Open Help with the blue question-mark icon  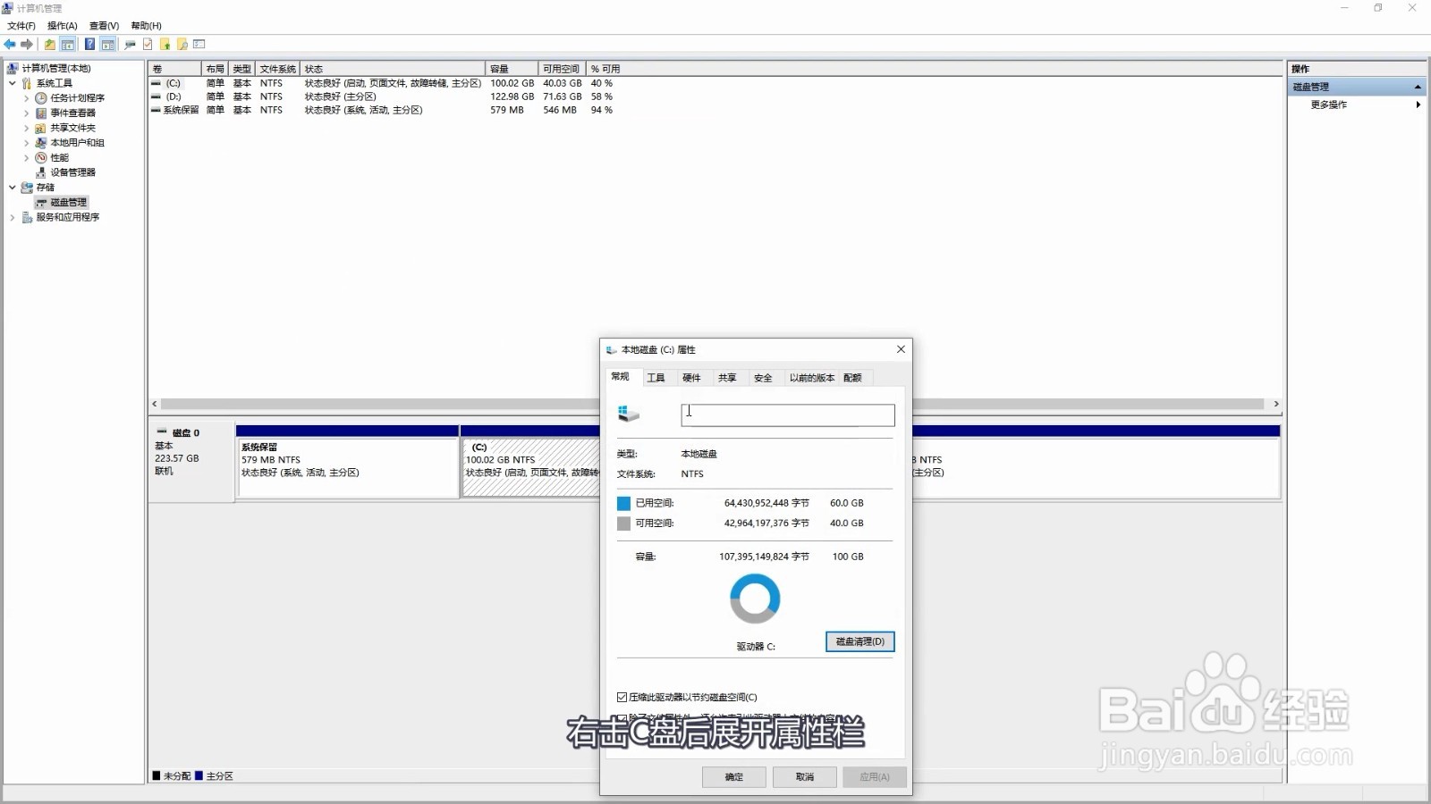click(90, 44)
